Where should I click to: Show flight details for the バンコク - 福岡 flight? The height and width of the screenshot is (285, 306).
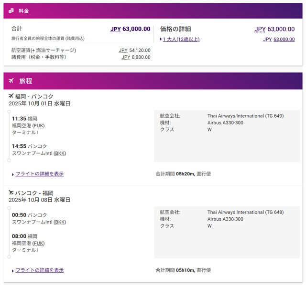coord(39,270)
